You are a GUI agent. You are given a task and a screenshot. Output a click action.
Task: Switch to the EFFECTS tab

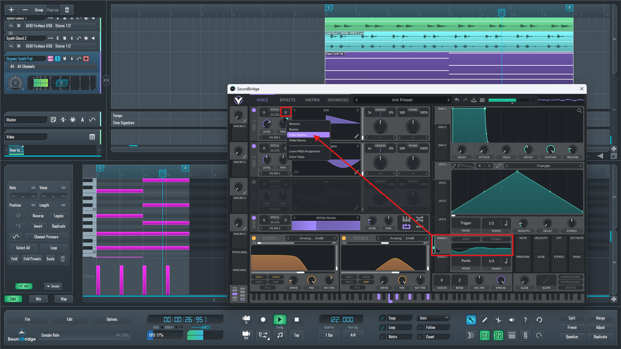pos(288,100)
